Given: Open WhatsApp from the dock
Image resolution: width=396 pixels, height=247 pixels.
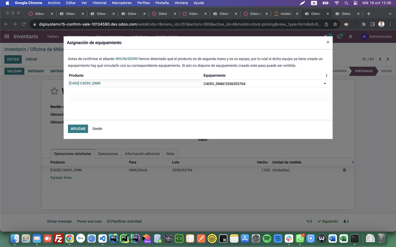Looking at the screenshot, I should tap(300, 238).
